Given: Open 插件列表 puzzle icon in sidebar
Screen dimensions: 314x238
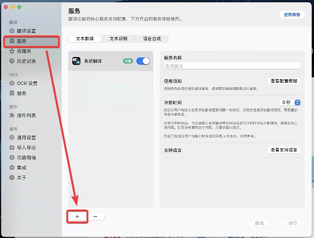Looking at the screenshot, I should (12, 115).
